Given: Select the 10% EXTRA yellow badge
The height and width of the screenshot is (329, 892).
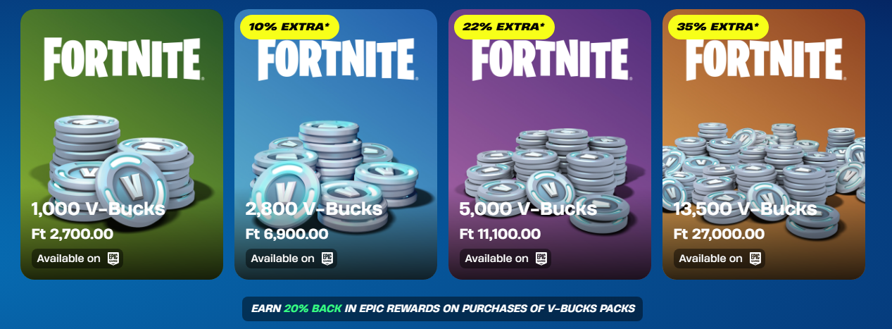Looking at the screenshot, I should (x=289, y=27).
